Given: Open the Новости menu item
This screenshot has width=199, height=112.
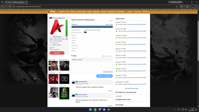Looking at the screenshot, I should [62, 11].
